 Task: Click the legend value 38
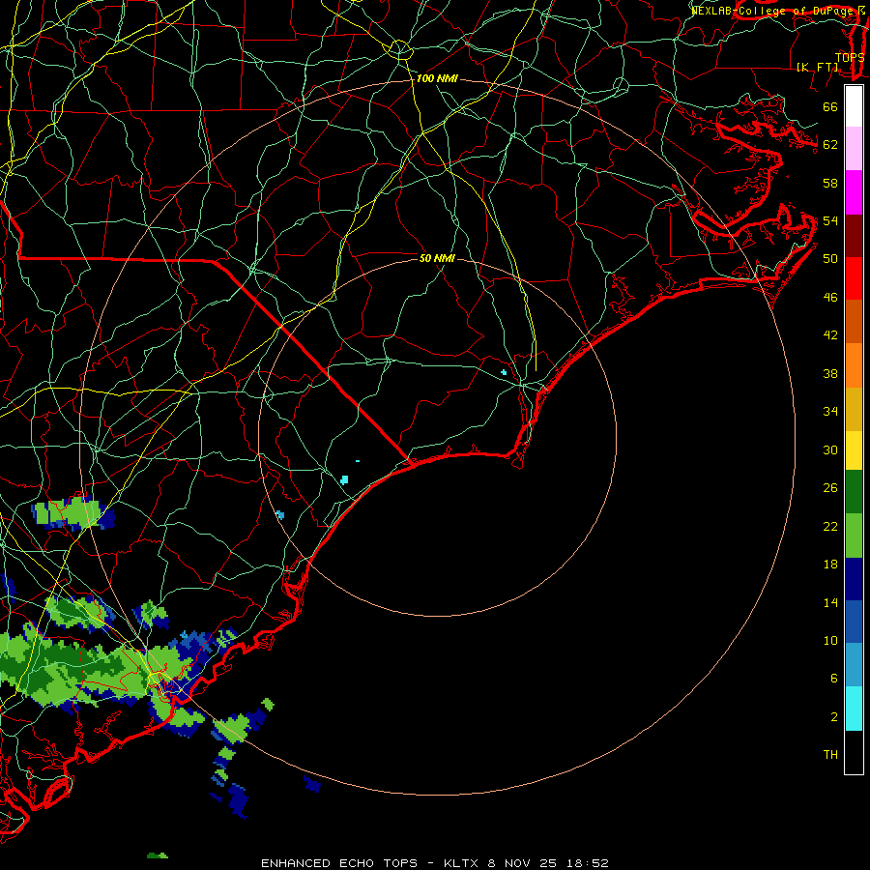830,374
